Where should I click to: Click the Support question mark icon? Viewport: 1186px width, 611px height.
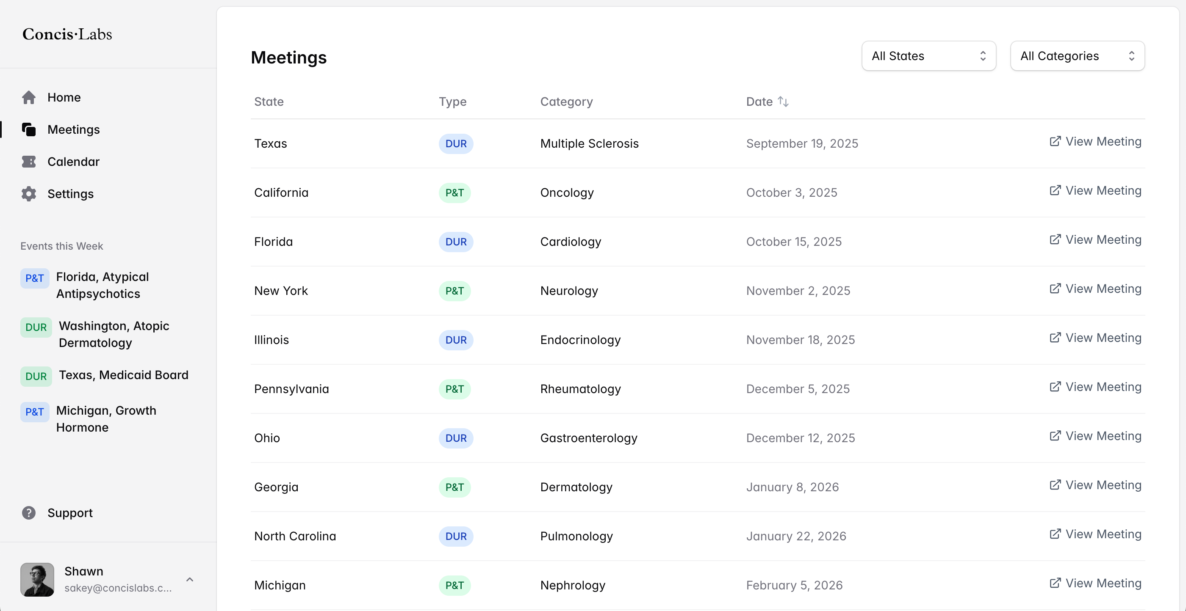[28, 512]
